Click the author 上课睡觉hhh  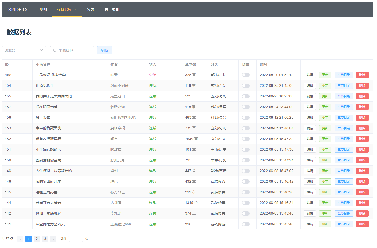(x=121, y=224)
